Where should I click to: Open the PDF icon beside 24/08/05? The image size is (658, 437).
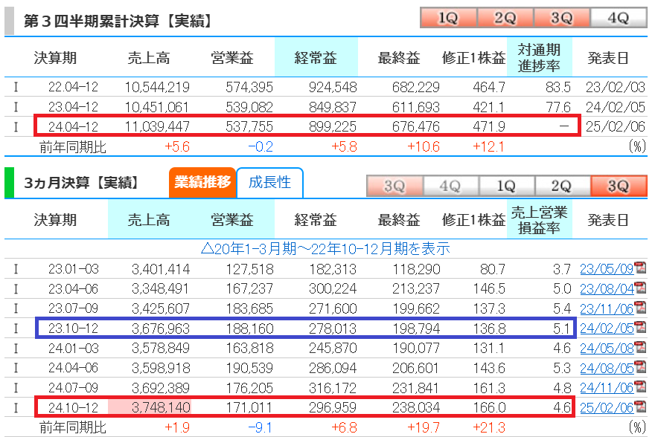(x=640, y=366)
